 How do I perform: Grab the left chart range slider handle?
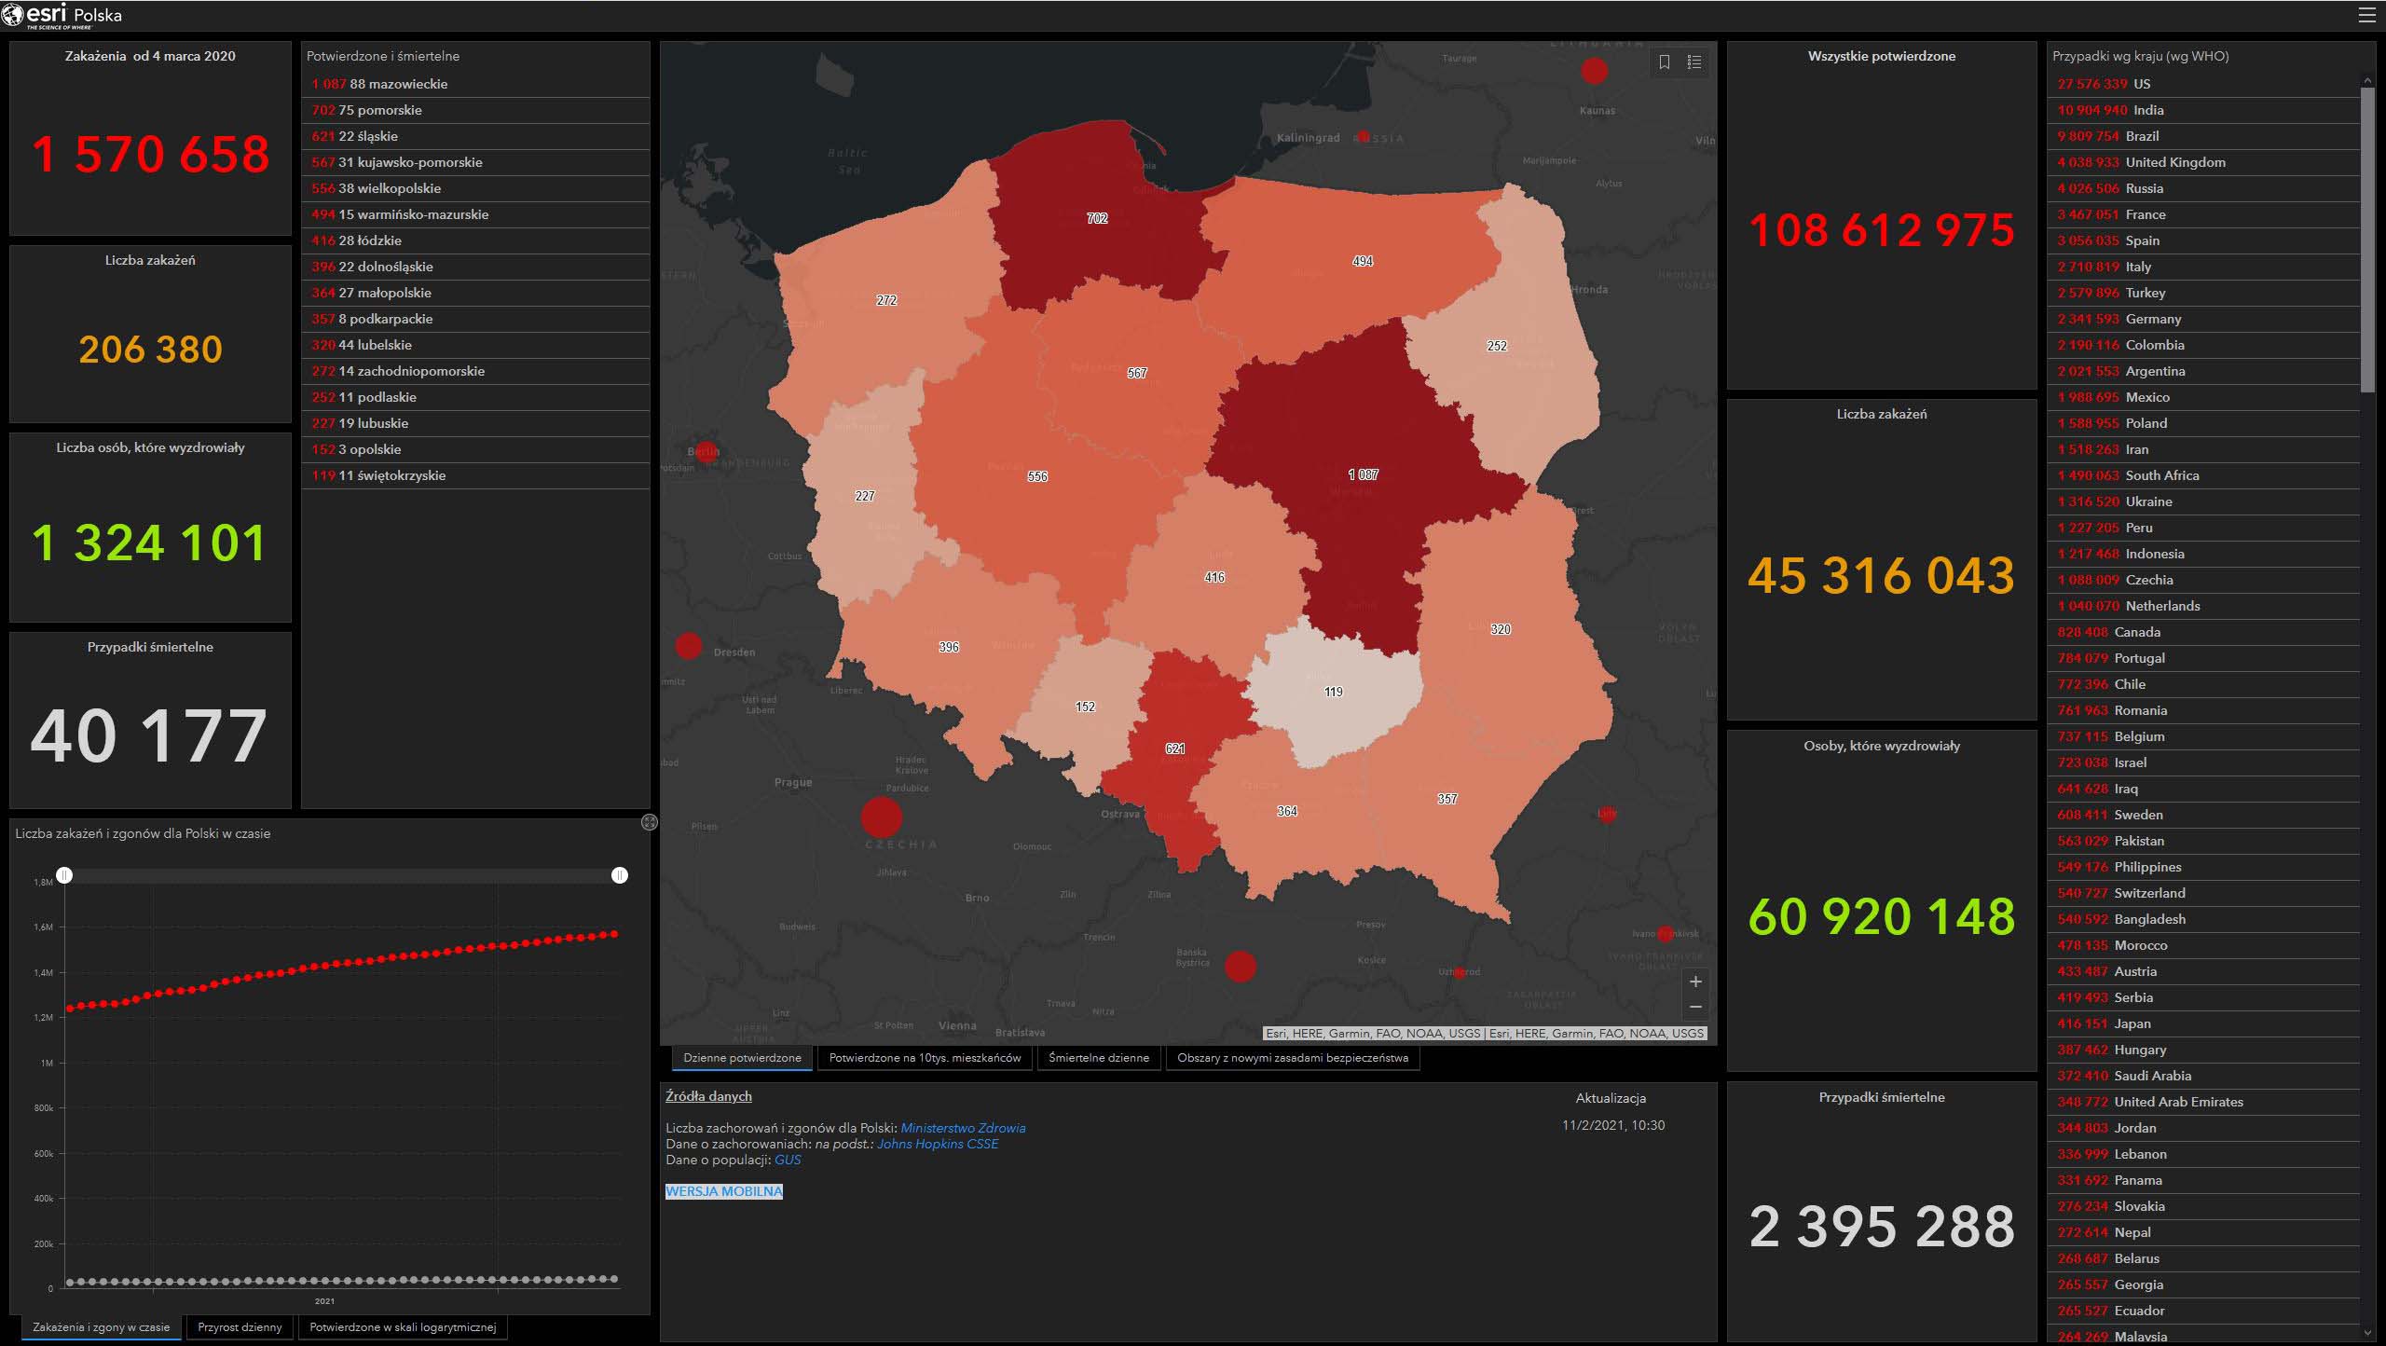coord(64,875)
